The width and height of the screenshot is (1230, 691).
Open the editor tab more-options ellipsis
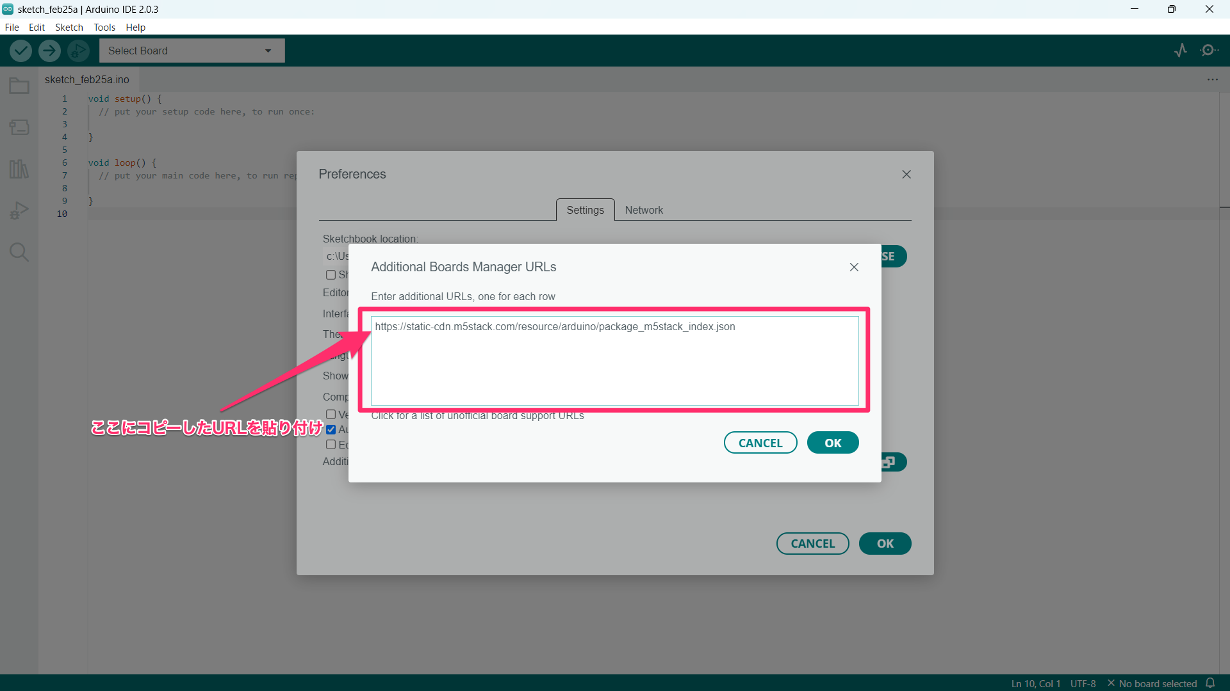click(x=1212, y=79)
